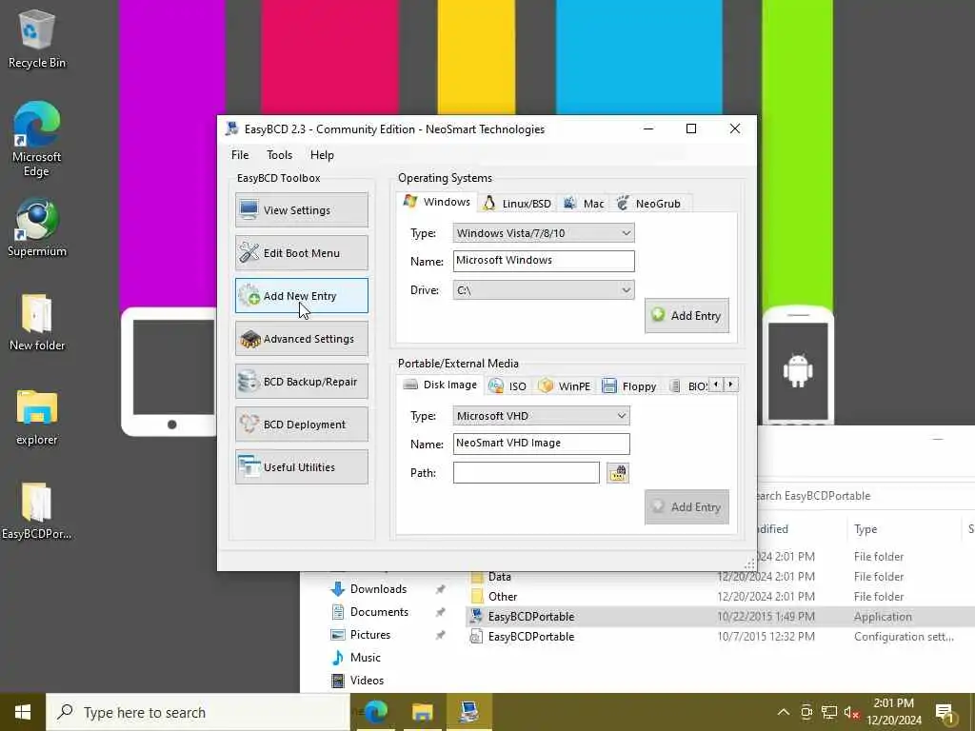Click the Microsoft Windows name field
The image size is (975, 731).
(x=544, y=261)
